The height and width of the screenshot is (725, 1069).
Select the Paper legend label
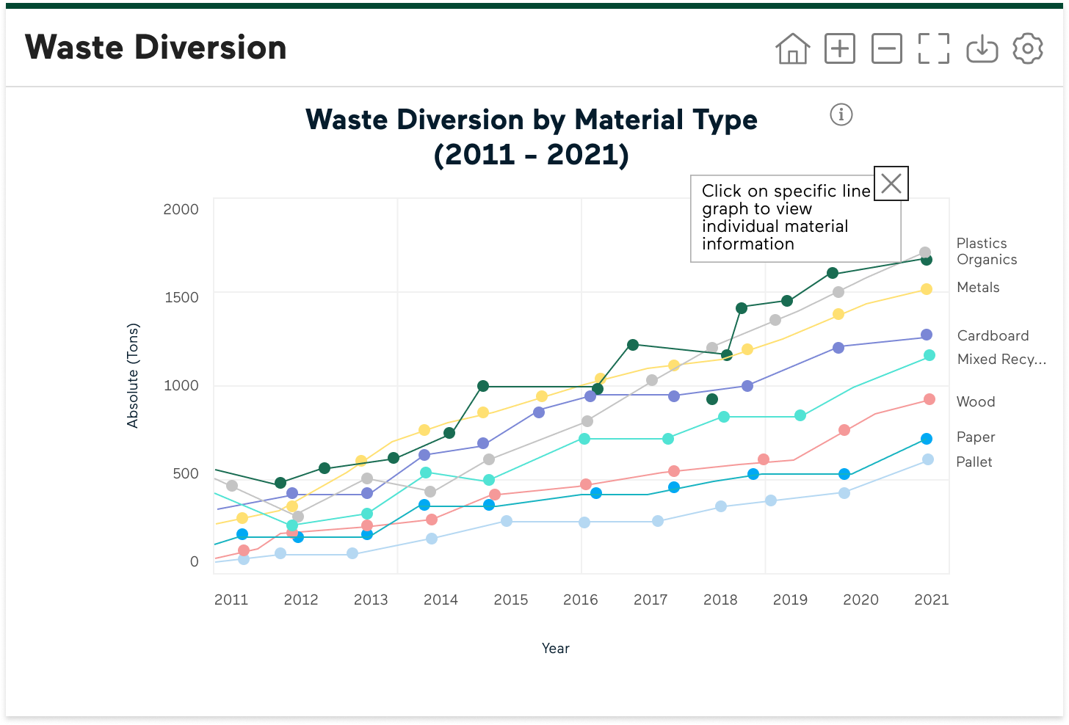tap(976, 437)
